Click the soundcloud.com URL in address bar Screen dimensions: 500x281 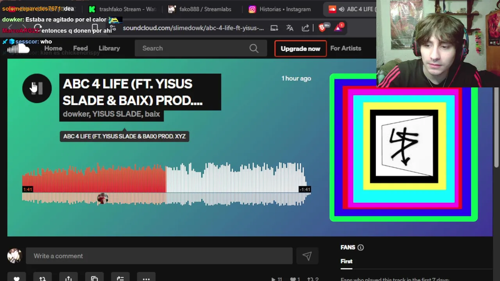click(193, 28)
